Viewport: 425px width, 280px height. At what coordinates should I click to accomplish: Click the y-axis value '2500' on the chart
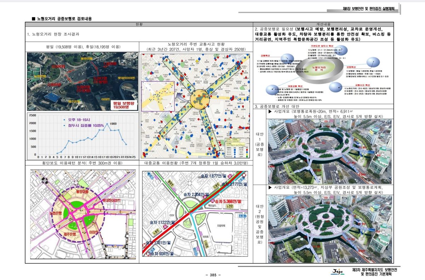pos(32,115)
